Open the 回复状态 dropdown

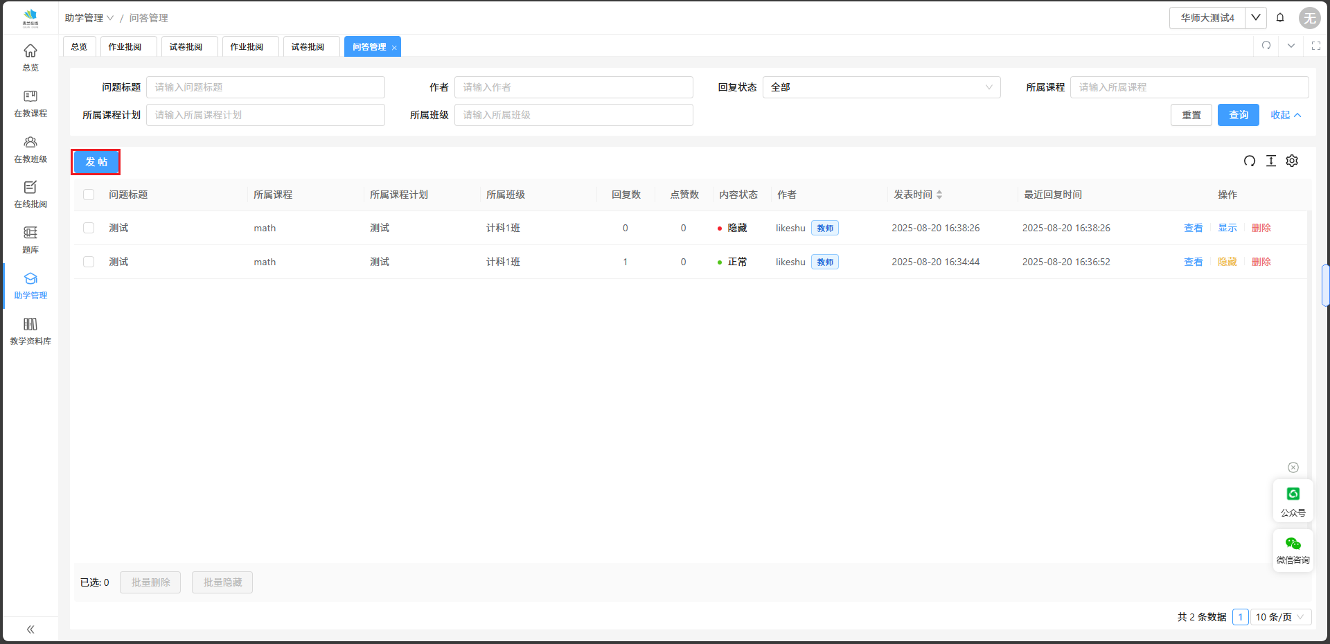(x=881, y=87)
